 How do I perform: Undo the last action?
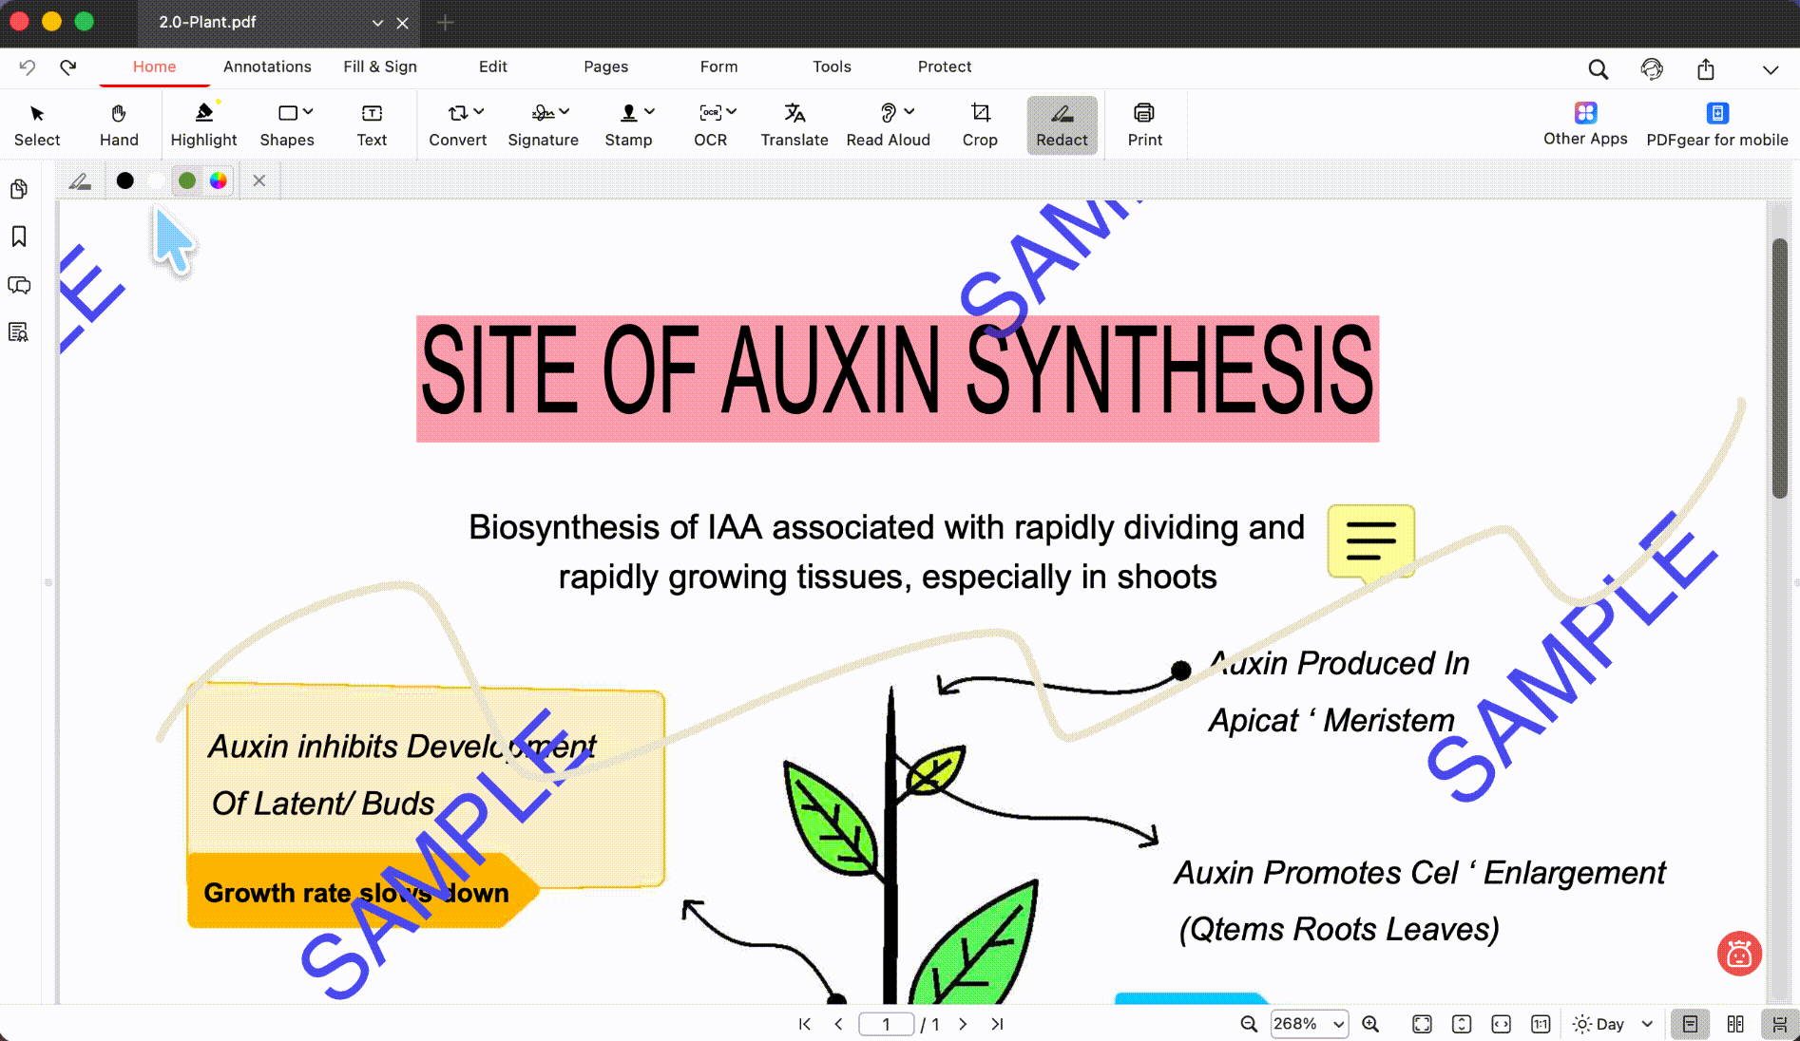(x=28, y=67)
